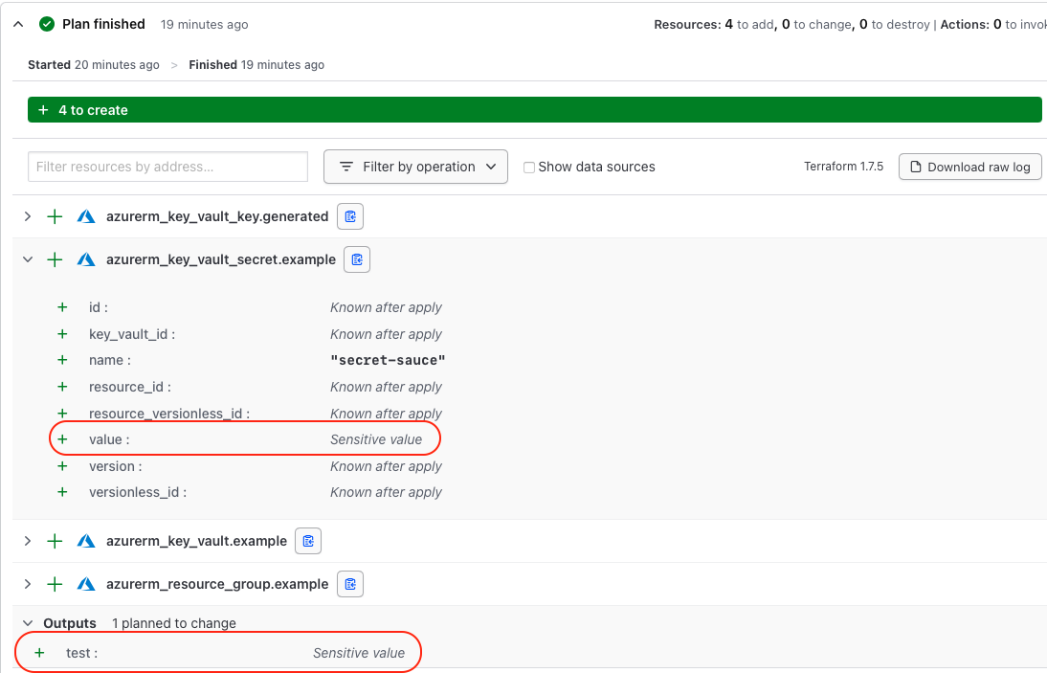The image size is (1047, 673).
Task: Click copy icon next to azurerm_key_vault.example
Action: pos(308,541)
